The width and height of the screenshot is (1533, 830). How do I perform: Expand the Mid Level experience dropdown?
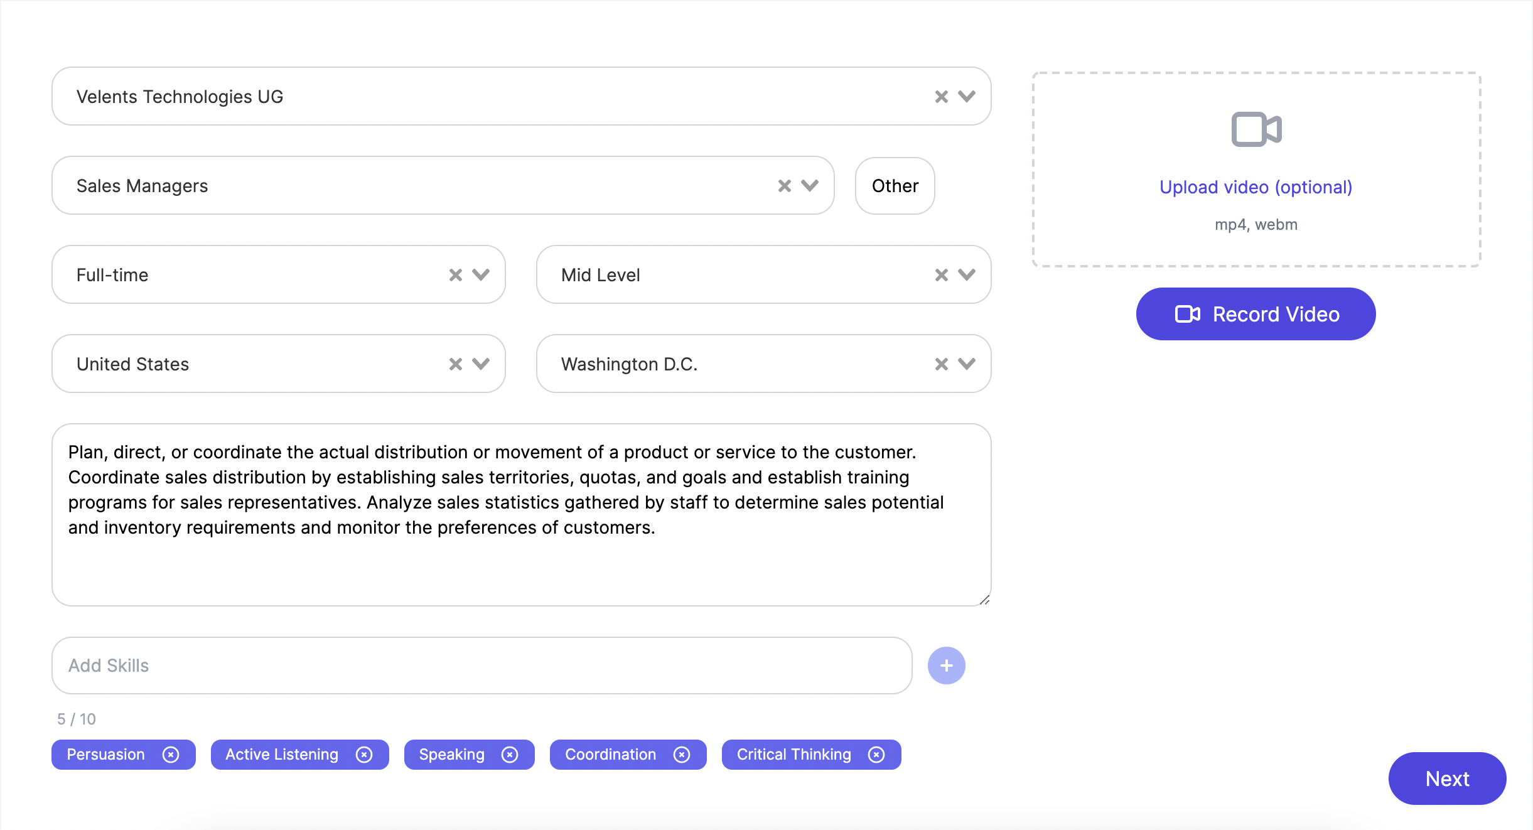[967, 275]
